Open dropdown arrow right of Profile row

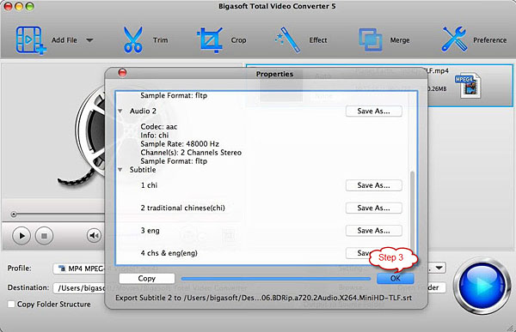coord(439,268)
